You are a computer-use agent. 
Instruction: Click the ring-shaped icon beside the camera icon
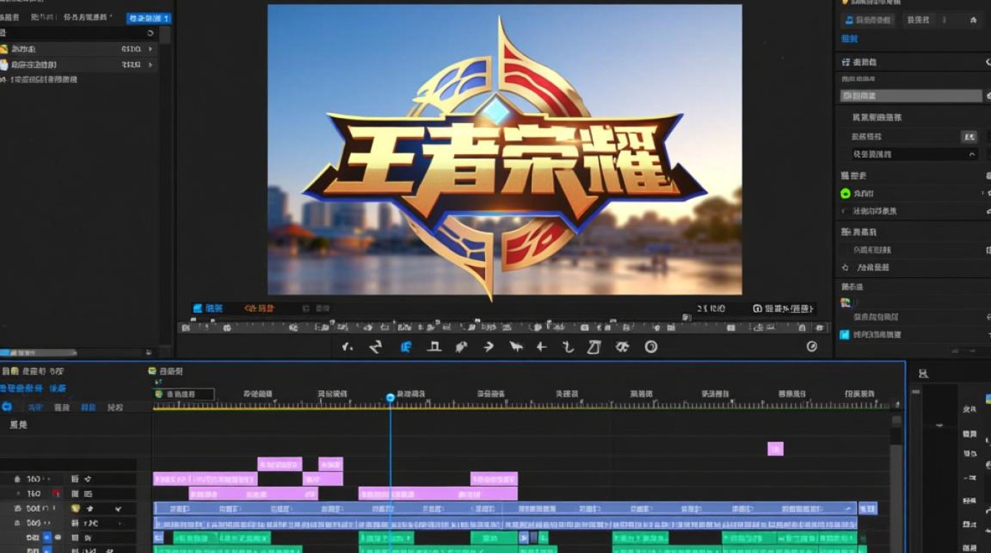pos(651,347)
